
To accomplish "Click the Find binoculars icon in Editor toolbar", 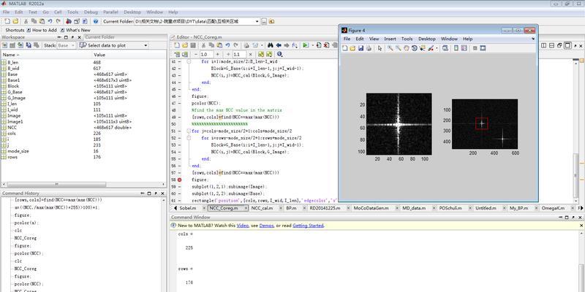I will [270, 45].
